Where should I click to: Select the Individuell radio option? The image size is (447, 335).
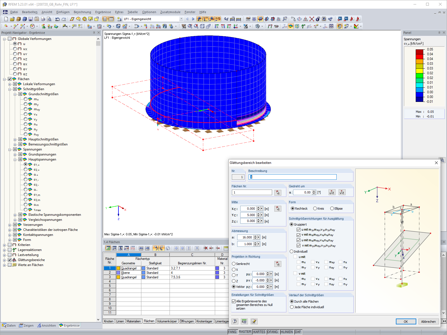[292, 252]
